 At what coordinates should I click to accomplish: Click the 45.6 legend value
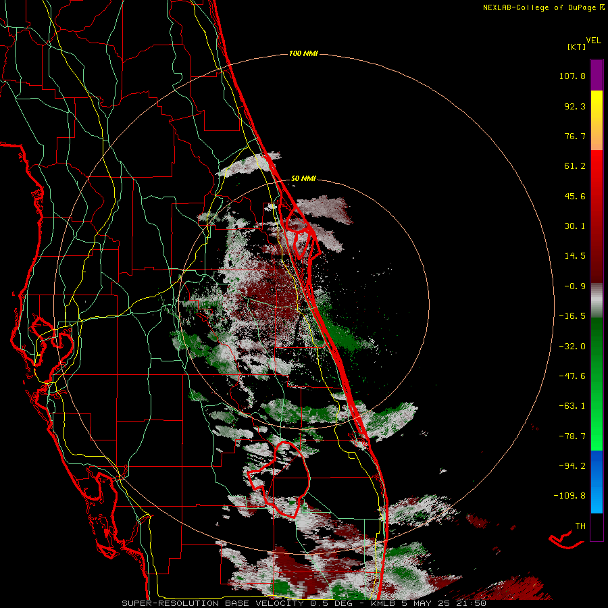click(x=575, y=196)
